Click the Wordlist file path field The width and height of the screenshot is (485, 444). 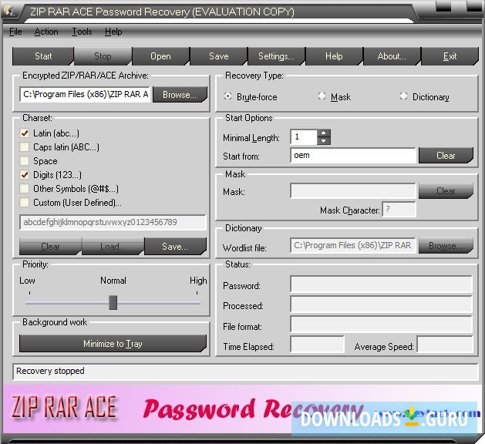(x=353, y=245)
